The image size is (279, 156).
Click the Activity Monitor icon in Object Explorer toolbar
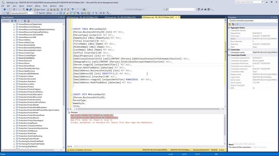click(28, 21)
